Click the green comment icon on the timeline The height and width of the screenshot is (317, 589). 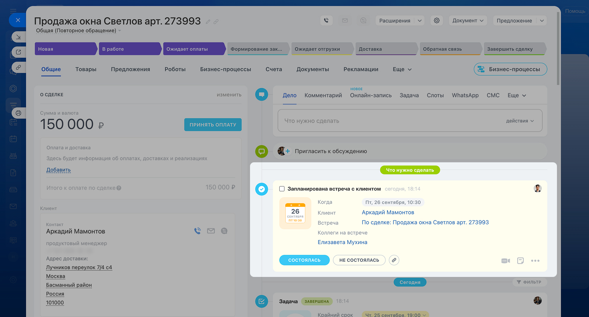tap(262, 151)
